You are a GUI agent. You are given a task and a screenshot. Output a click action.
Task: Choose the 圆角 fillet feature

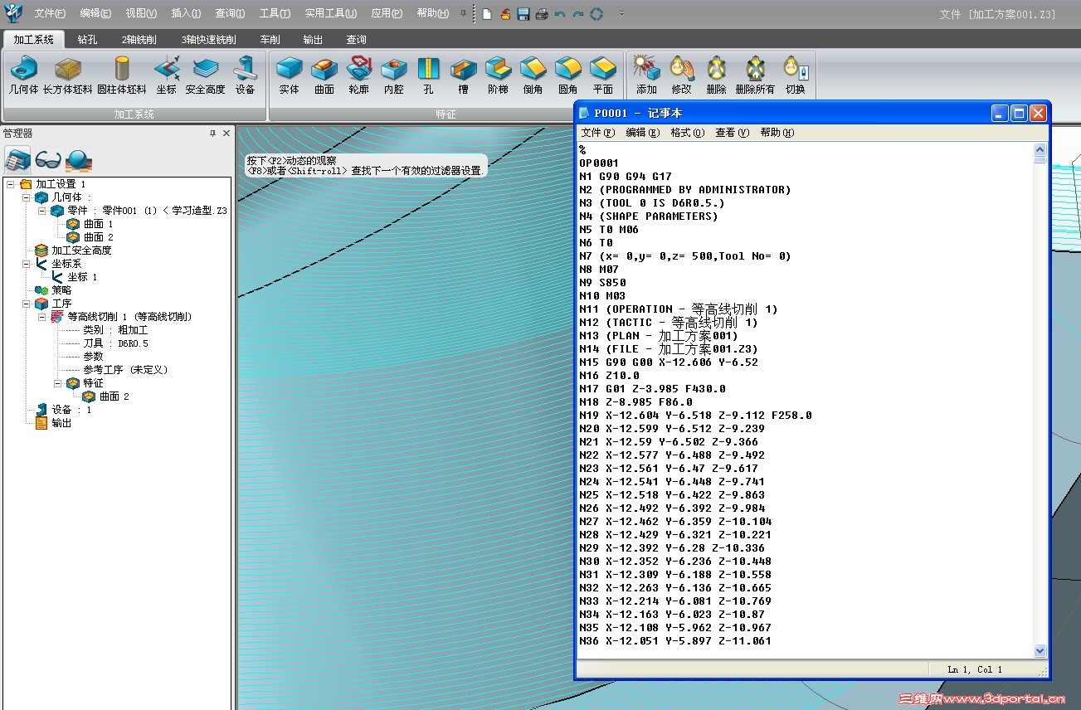click(567, 75)
